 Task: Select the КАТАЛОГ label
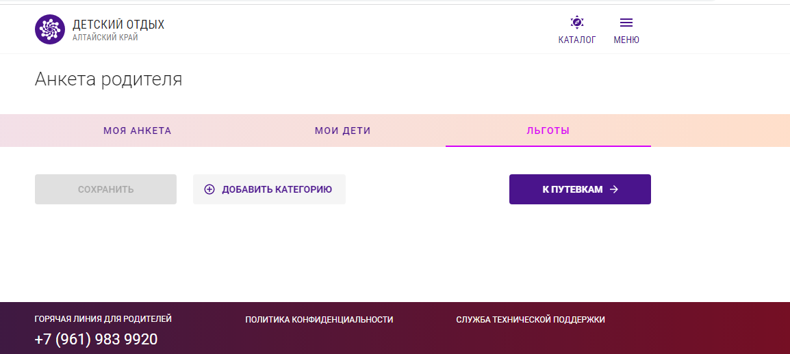577,40
